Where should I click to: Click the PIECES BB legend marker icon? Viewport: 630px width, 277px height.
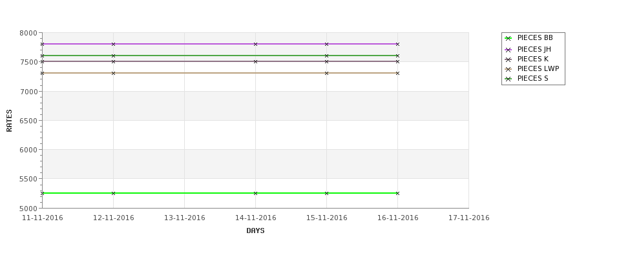509,39
